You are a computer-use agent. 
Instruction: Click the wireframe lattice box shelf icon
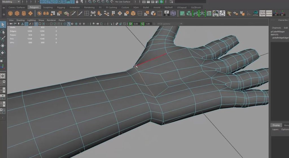tap(173, 14)
